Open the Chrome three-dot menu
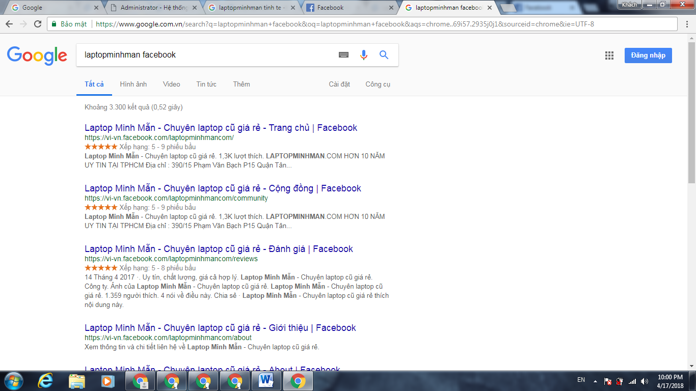Viewport: 696px width, 391px height. 687,24
